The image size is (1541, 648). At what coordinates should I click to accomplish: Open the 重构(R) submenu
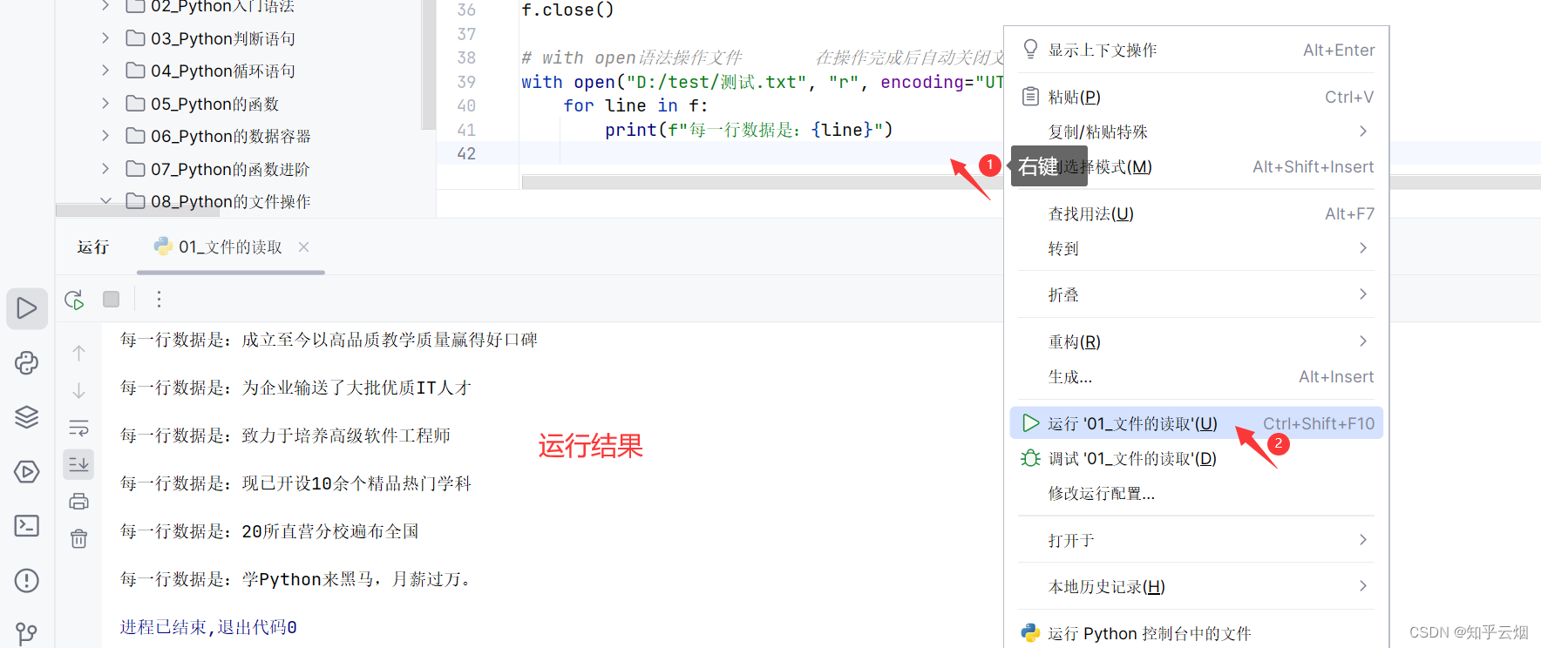click(1196, 341)
